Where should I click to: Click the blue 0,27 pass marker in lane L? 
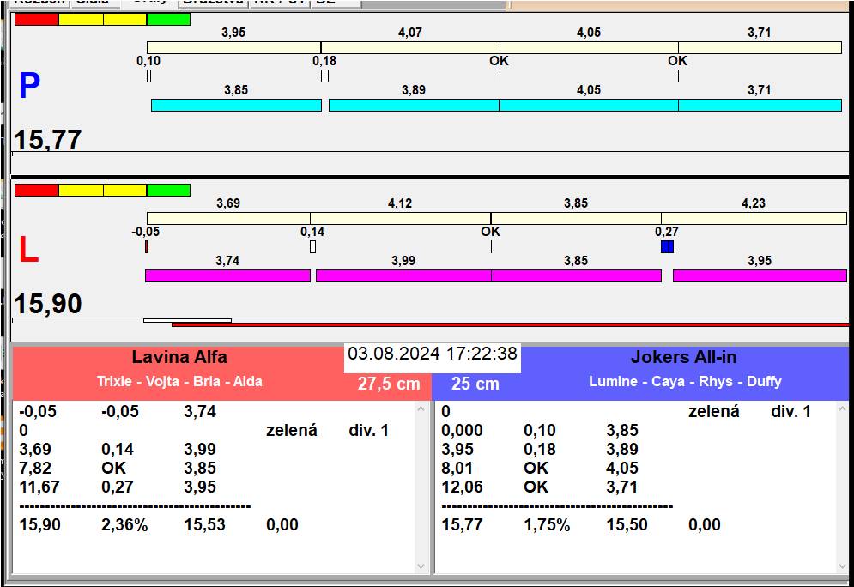[667, 246]
